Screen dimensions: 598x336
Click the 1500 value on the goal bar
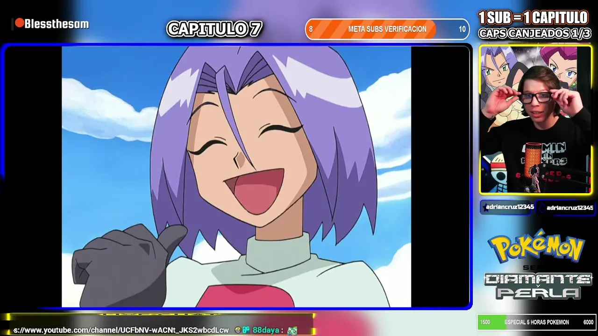pyautogui.click(x=485, y=322)
